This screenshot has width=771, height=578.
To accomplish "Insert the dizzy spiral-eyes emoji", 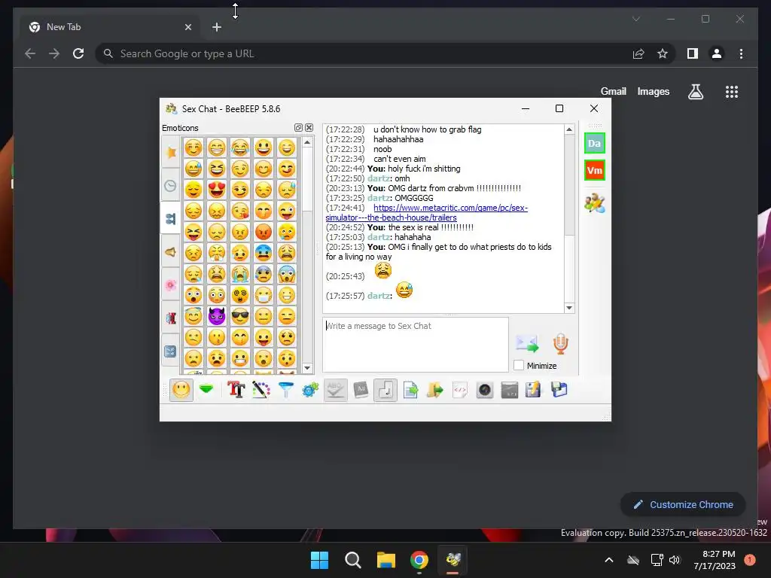I will click(240, 295).
